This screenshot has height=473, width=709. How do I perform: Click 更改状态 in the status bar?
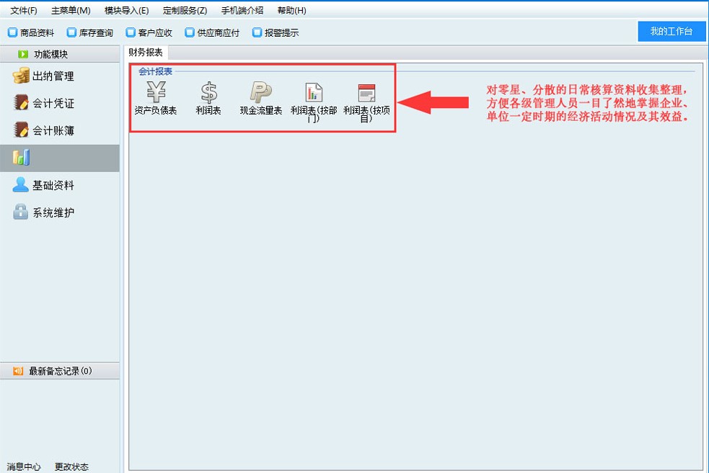(x=71, y=467)
